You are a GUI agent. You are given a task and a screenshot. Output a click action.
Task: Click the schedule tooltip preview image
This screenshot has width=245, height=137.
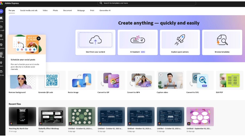click(27, 44)
